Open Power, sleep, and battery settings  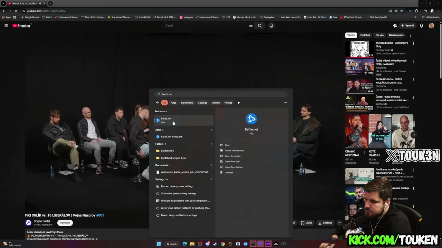click(183, 215)
